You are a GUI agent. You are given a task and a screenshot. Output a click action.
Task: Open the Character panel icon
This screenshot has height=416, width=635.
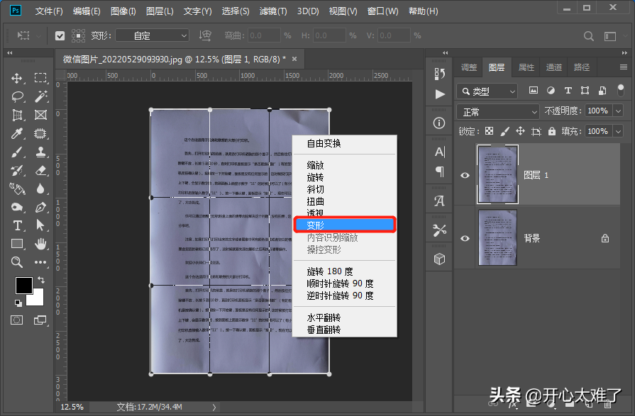coord(440,152)
